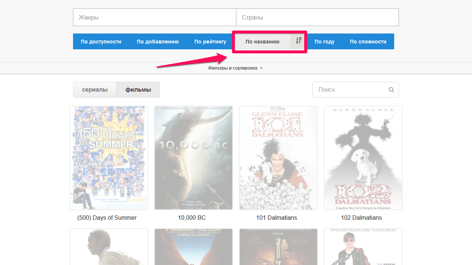Viewport: 472px width, 265px height.
Task: Sort by По году
Action: [x=324, y=42]
